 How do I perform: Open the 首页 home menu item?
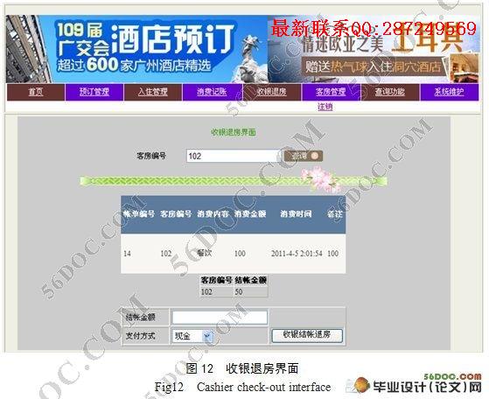pos(36,92)
